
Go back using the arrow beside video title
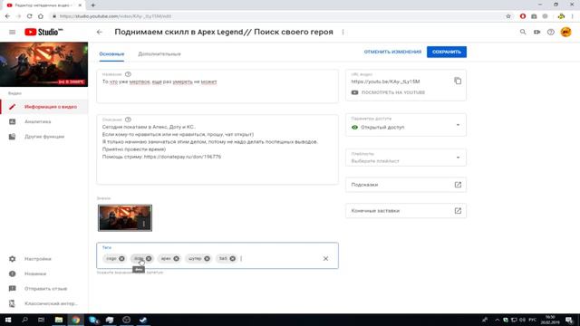tap(99, 33)
